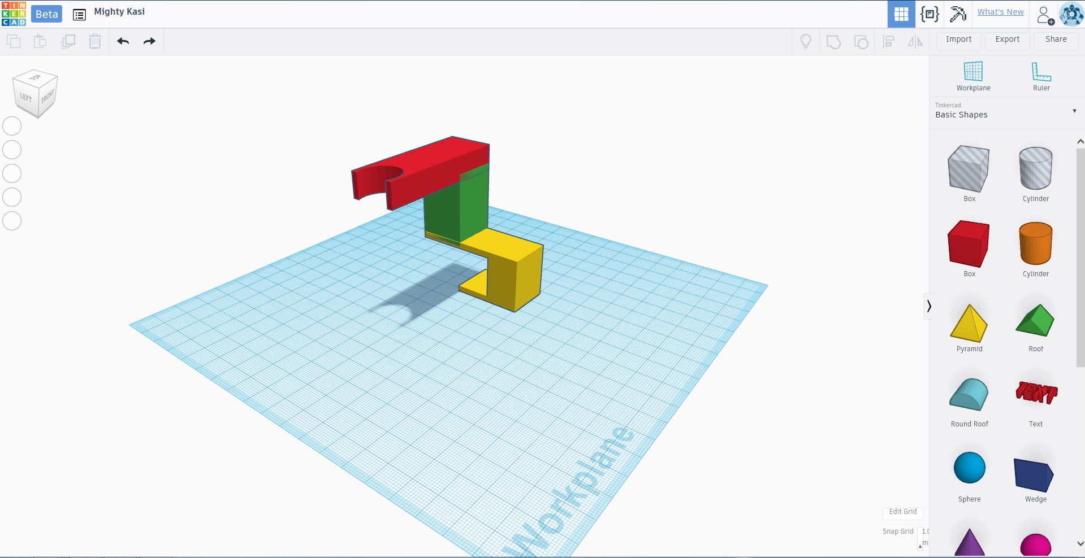Click the shapes panel scroll-up arrow
This screenshot has height=558, width=1085.
1080,141
